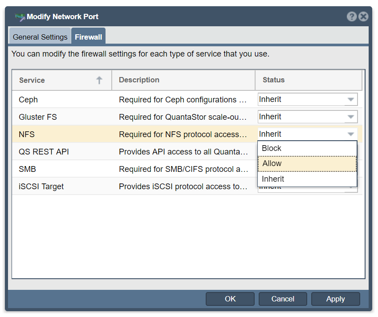The image size is (378, 317).
Task: Open the Gluster FS status dropdown arrow
Action: pos(351,117)
